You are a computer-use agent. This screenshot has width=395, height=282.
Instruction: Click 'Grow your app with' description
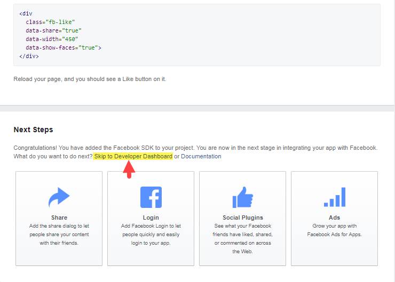pyautogui.click(x=334, y=230)
